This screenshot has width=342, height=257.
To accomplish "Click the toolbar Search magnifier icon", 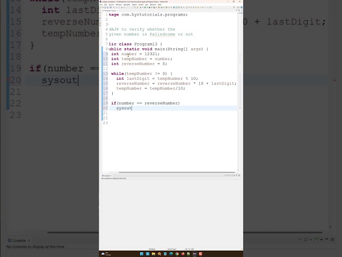I will pos(234,7).
